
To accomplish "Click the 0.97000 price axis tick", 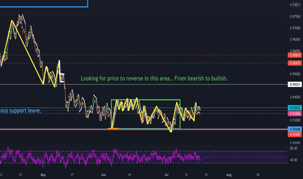I will pyautogui.click(x=295, y=28).
